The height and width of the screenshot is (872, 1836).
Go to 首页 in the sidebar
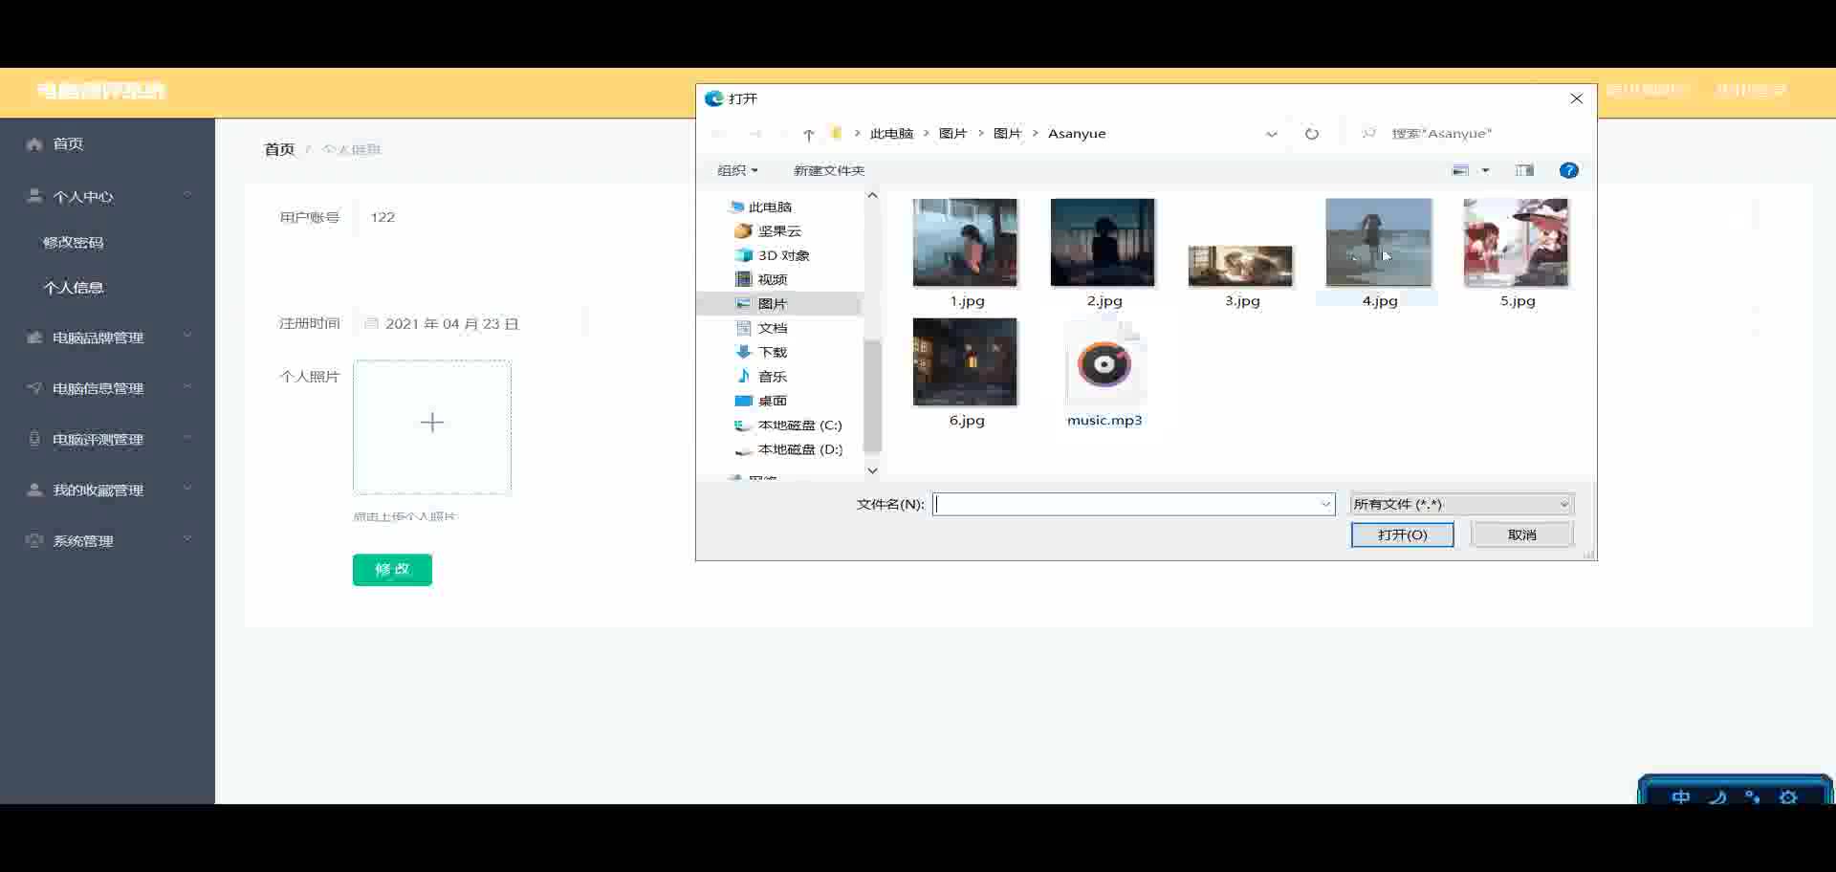pos(68,143)
